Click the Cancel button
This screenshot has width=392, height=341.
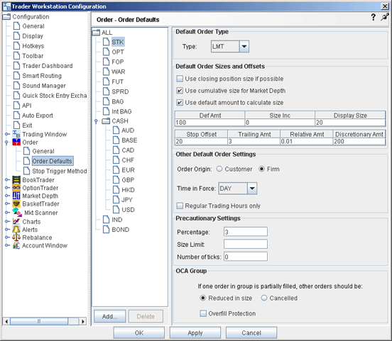point(251,332)
